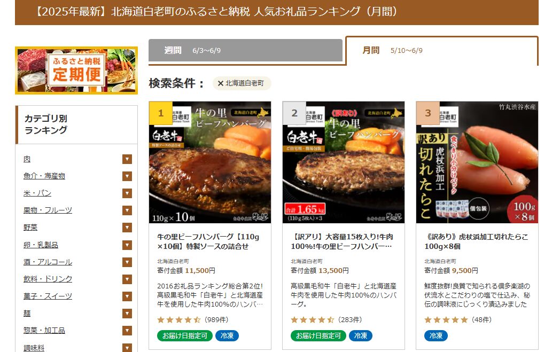Click the 冷凍 badge on たらこ item
Image resolution: width=552 pixels, height=352 pixels.
[x=436, y=336]
